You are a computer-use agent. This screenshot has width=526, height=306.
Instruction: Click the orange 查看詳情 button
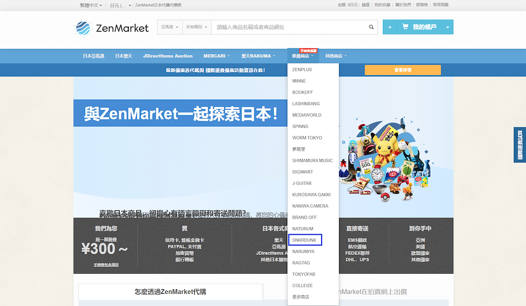(402, 70)
